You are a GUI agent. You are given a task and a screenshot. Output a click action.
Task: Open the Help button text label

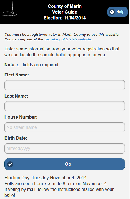(x=120, y=12)
